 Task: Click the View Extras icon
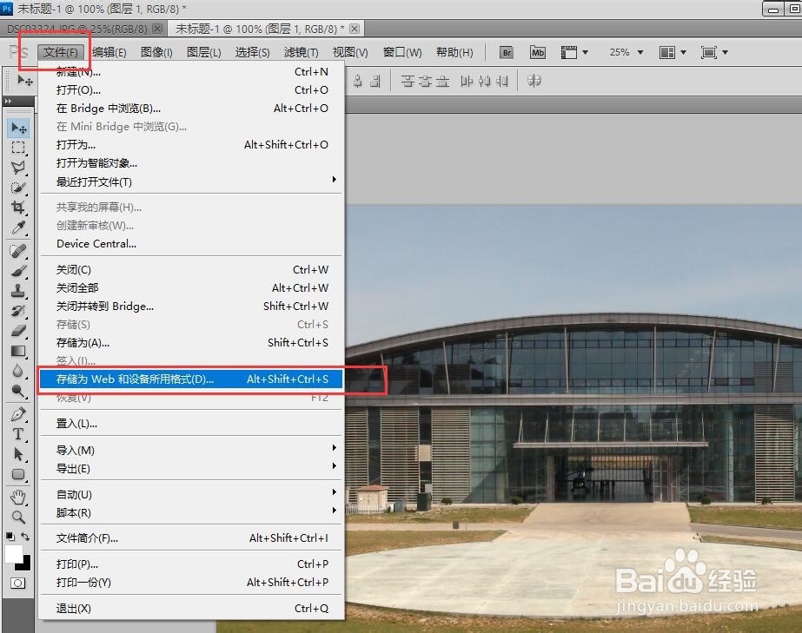(569, 52)
